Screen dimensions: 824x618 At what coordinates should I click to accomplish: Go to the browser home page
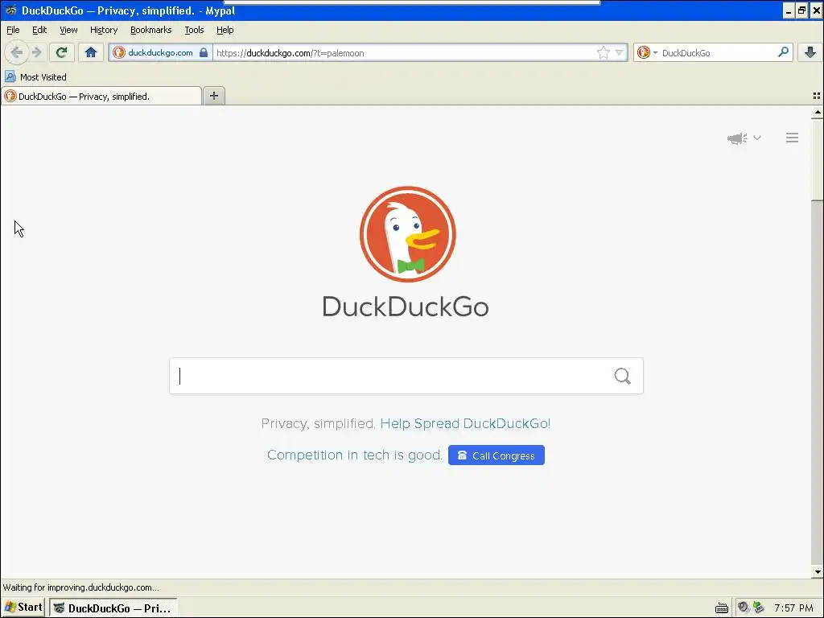click(91, 52)
